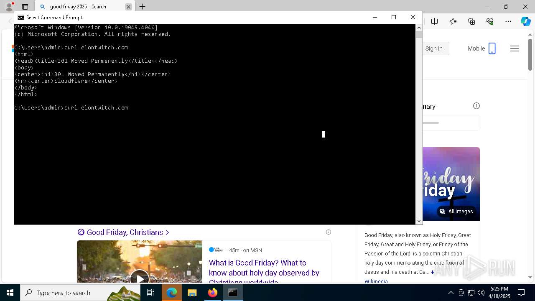Open All images button on Good Friday picture
Image resolution: width=535 pixels, height=301 pixels.
click(x=456, y=212)
